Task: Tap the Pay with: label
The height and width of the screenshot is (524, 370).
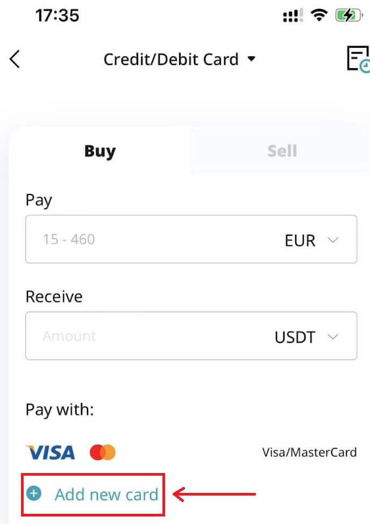Action: coord(60,410)
